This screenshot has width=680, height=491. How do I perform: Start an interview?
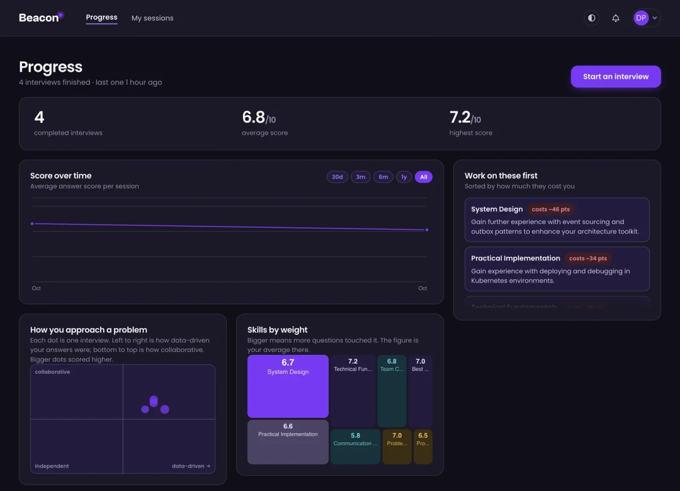(615, 76)
